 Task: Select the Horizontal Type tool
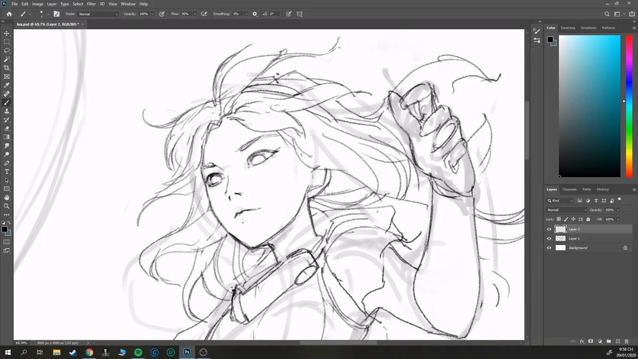(x=7, y=172)
